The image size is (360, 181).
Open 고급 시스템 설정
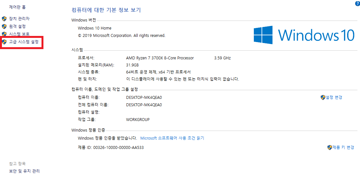[24, 42]
